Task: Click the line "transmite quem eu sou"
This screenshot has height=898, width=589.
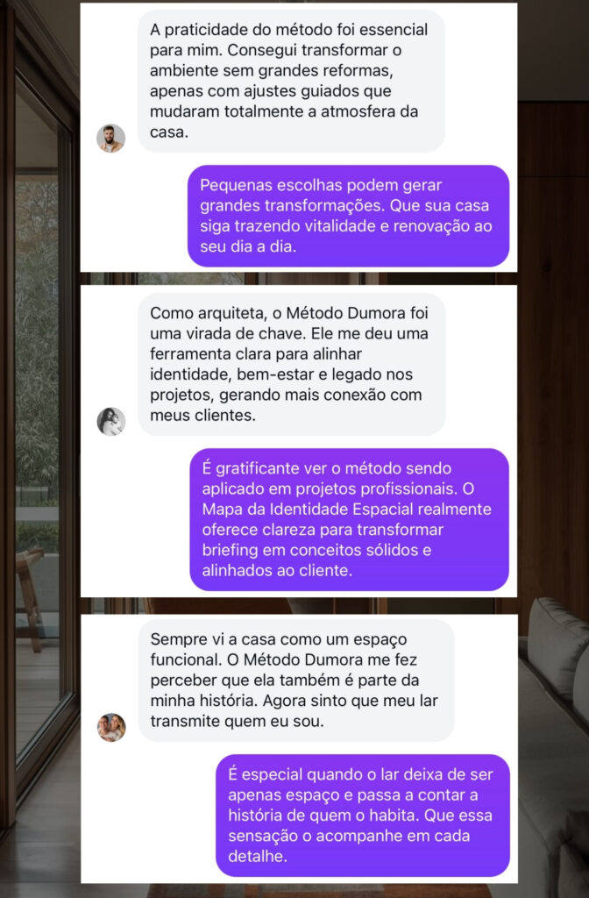Action: (237, 721)
